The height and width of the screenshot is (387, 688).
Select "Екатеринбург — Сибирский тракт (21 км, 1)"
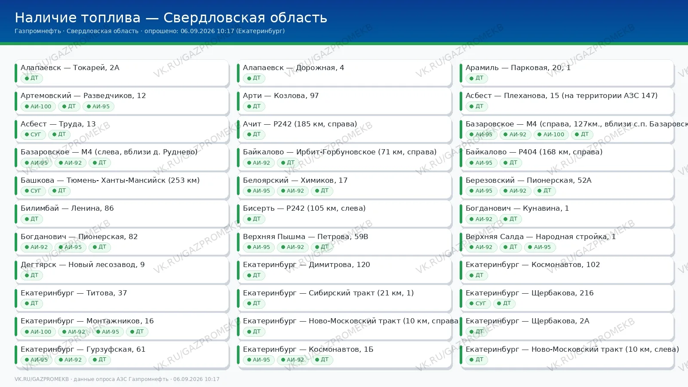[344, 298]
